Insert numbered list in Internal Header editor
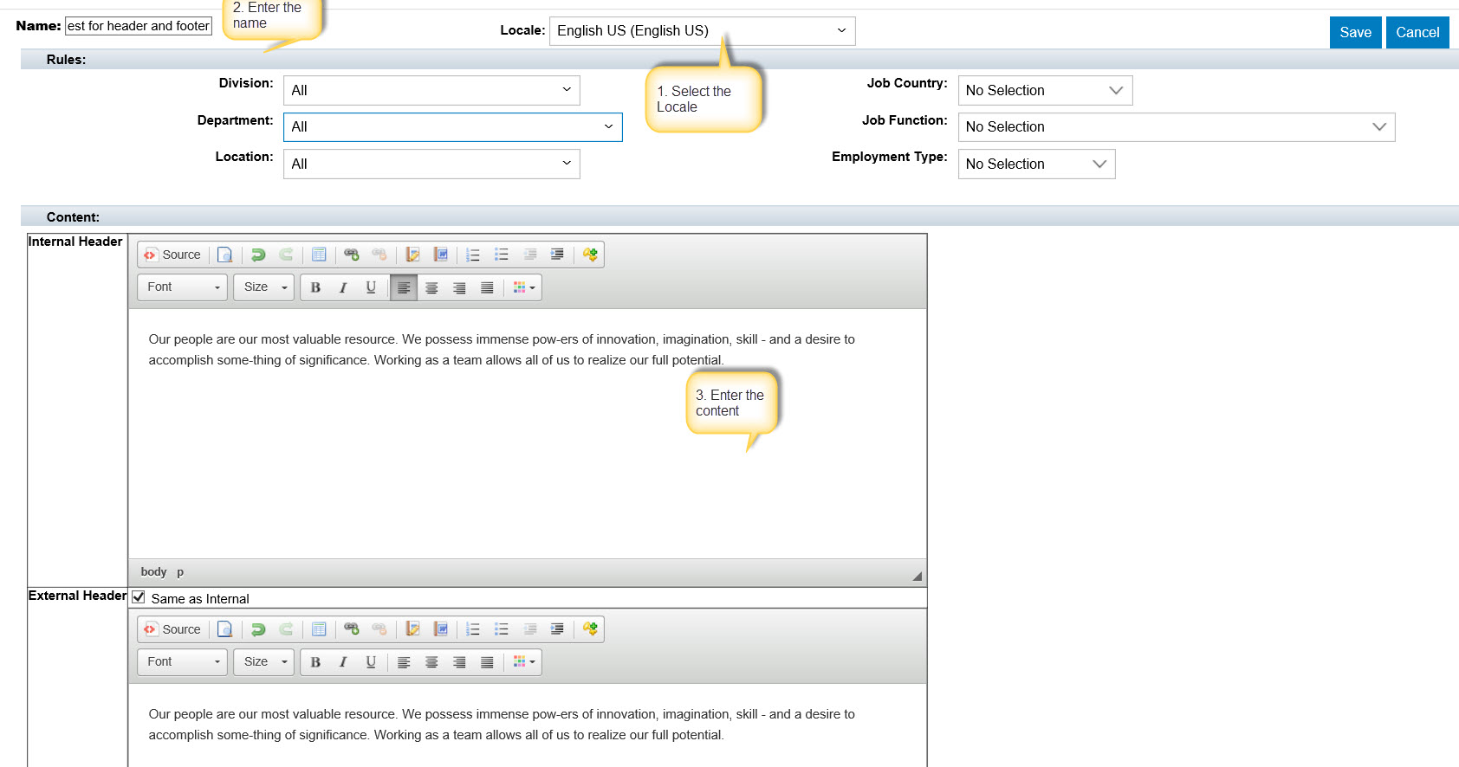The image size is (1459, 767). pyautogui.click(x=473, y=255)
